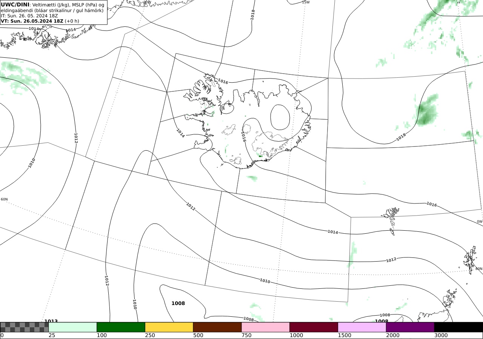Click the bold '1008' low-pressure label southwest of Iceland
This screenshot has height=339, width=483.
[x=178, y=303]
